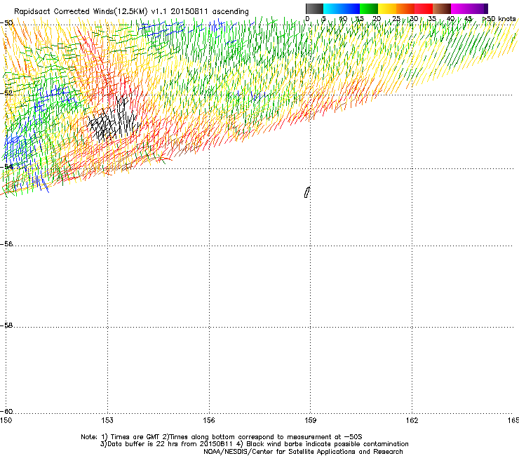The width and height of the screenshot is (519, 456).
Task: Click the yellow 20–25 knot legend color
Action: click(387, 8)
